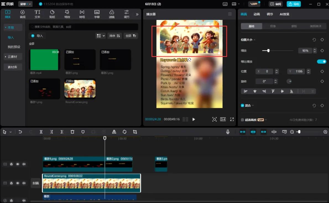Click the mirror flip icon
Image resolution: width=329 pixels, height=203 pixels.
114,132
